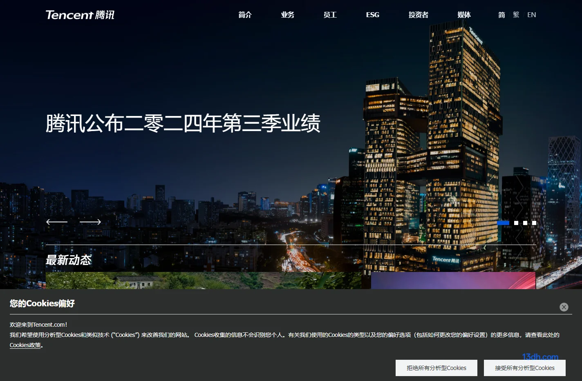
Task: Open the 媒体 menu
Action: [464, 15]
